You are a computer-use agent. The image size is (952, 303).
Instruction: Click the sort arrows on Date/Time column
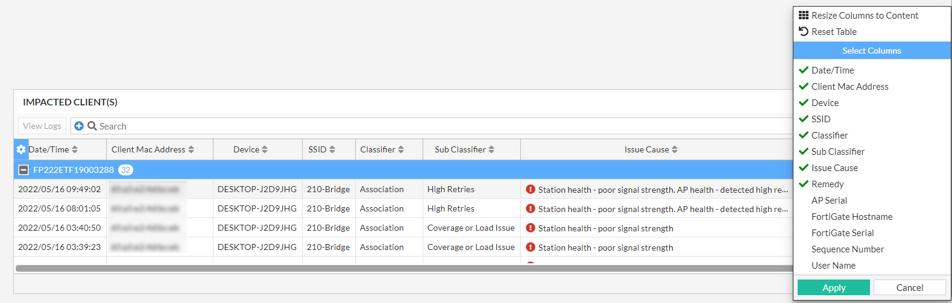click(75, 149)
